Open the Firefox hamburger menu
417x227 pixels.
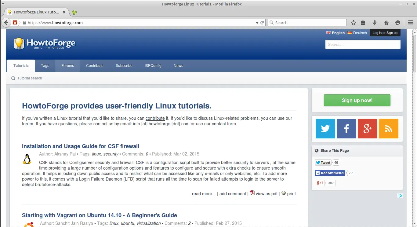coord(410,23)
